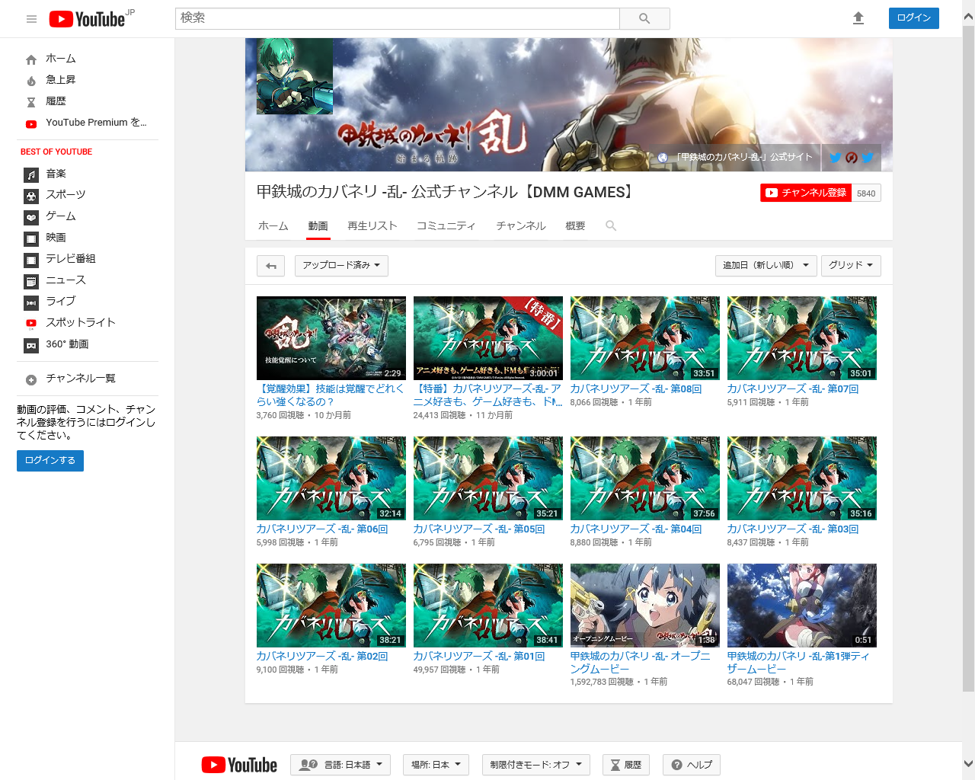Open the 第06回 video thumbnail
The image size is (975, 780).
point(331,478)
